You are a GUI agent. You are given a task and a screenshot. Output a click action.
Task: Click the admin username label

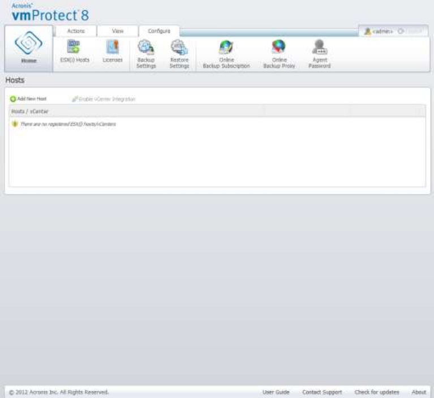pyautogui.click(x=383, y=31)
